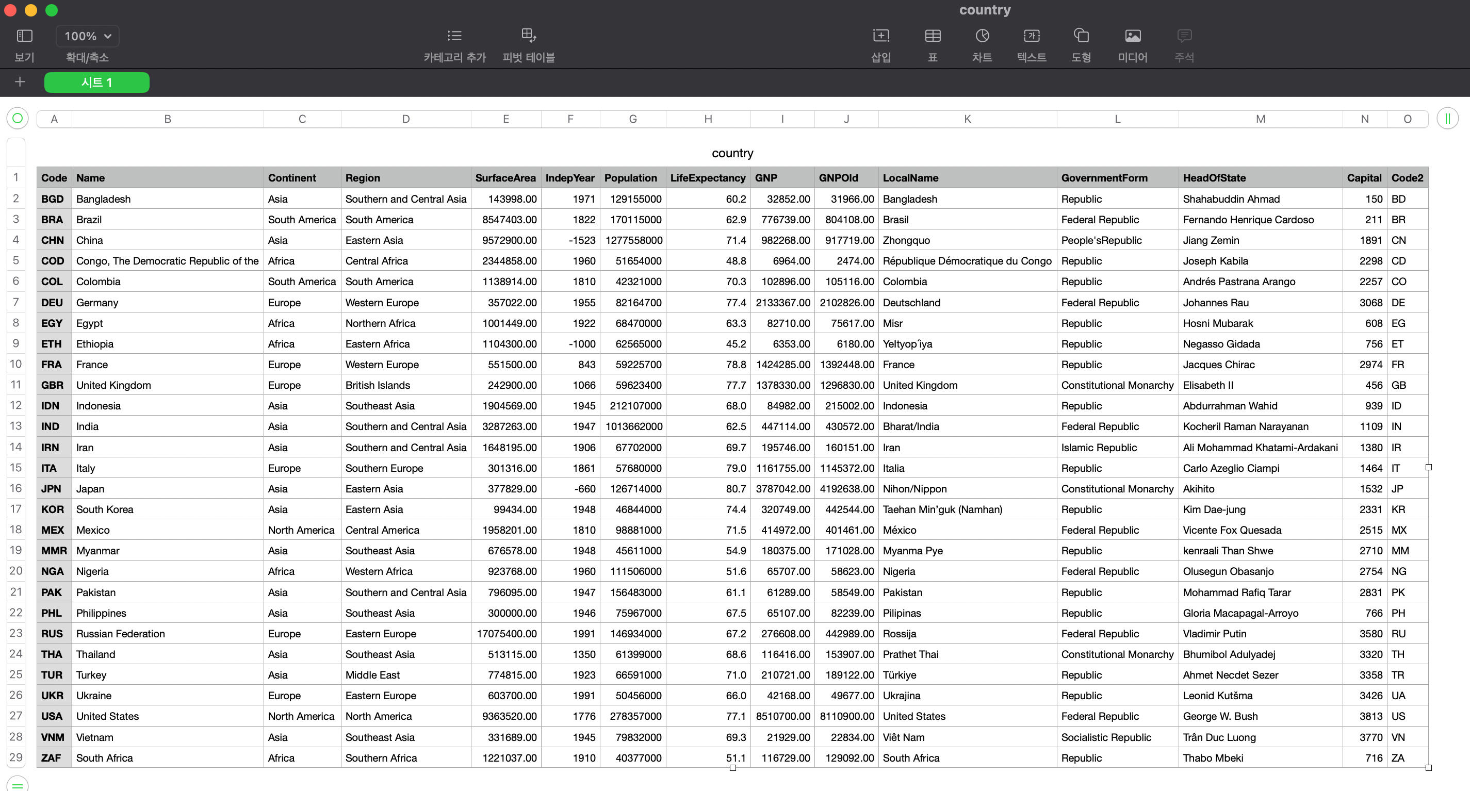Open the Chart (차트) toolbar icon
Image resolution: width=1470 pixels, height=791 pixels.
(x=982, y=36)
